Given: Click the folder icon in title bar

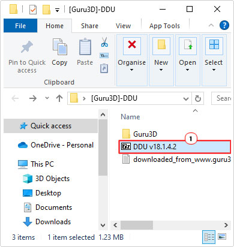Looking at the screenshot, I should (x=13, y=9).
